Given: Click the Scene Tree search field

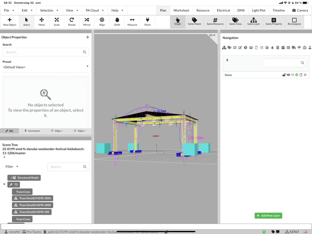Looking at the screenshot, I should click(68, 167).
